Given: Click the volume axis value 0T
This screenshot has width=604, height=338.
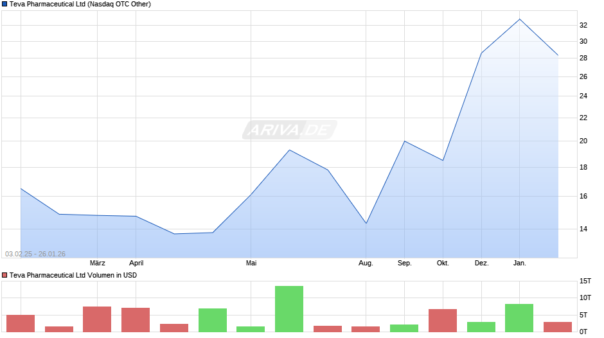Looking at the screenshot, I should 583,332.
